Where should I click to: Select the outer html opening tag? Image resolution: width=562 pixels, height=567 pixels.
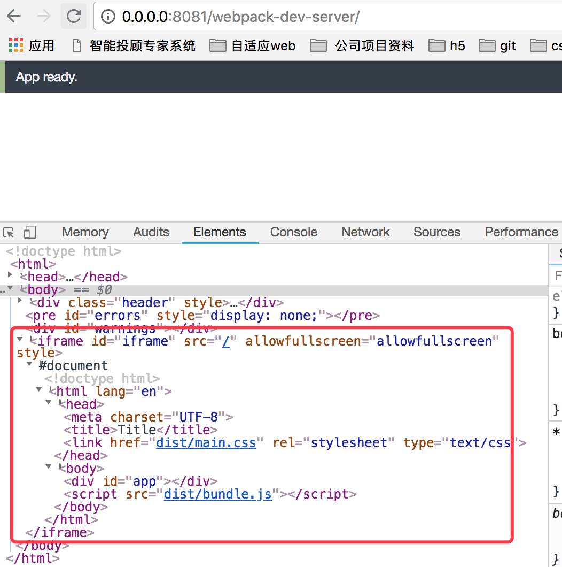coord(33,264)
